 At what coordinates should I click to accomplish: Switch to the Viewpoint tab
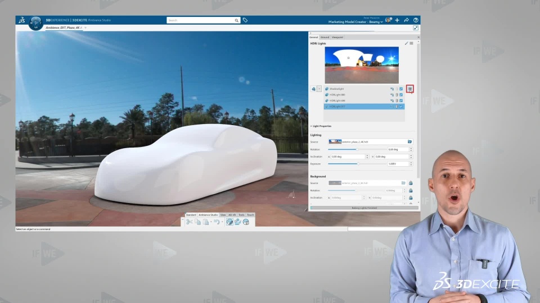337,37
